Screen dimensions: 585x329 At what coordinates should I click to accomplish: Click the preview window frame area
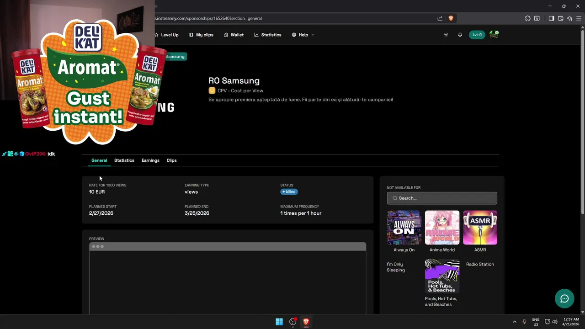[x=228, y=278]
